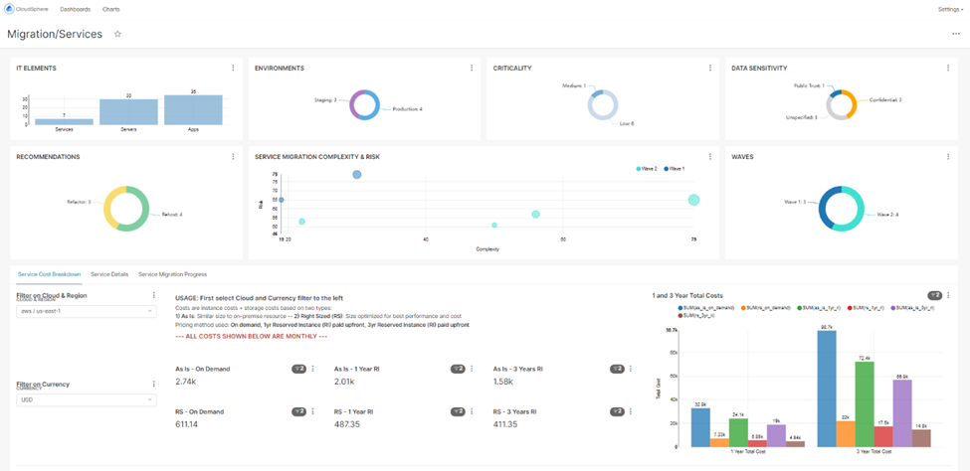
Task: Click the CloudSphere logo icon
Action: click(9, 9)
